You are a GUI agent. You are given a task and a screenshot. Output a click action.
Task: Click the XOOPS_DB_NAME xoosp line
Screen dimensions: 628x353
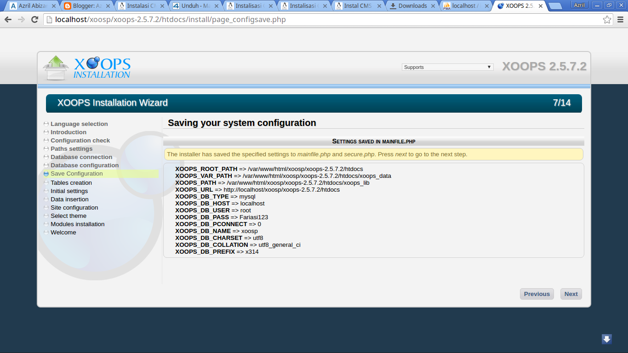(217, 231)
